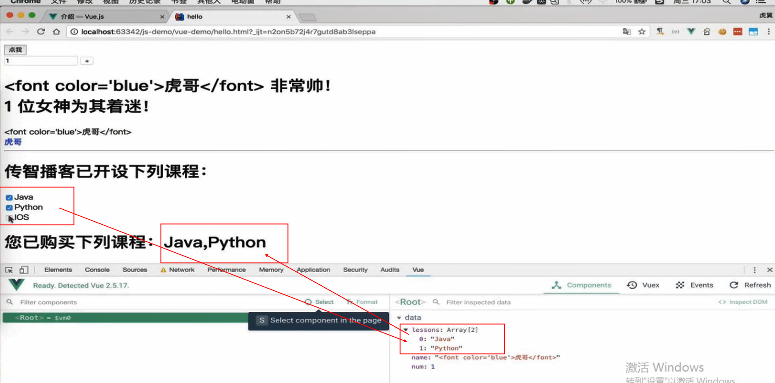Switch to the Security devtools tab
The image size is (775, 383).
point(355,270)
